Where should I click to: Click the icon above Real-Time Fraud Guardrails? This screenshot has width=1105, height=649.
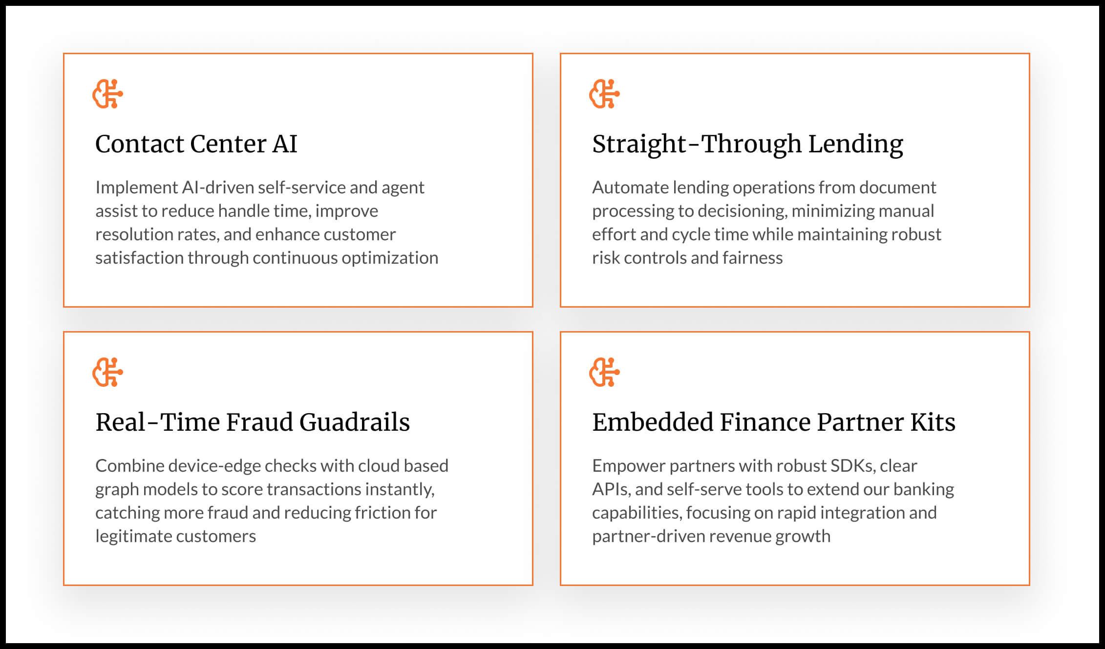107,372
